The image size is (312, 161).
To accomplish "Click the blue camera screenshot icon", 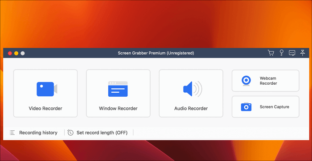I will (246, 107).
